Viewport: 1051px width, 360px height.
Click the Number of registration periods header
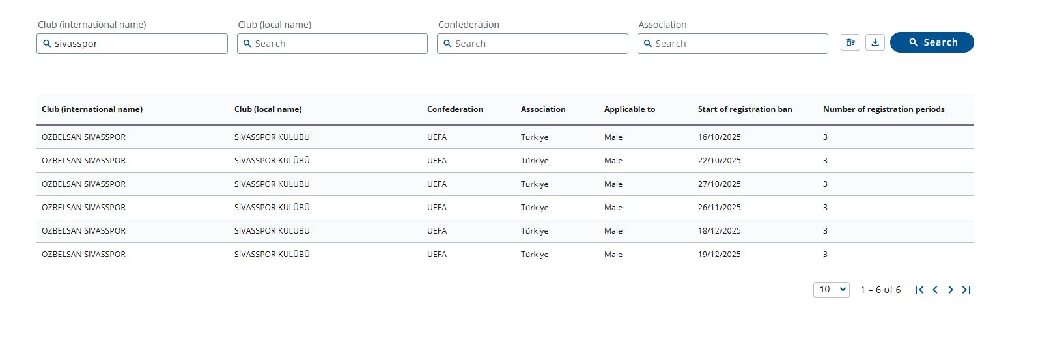tap(883, 109)
